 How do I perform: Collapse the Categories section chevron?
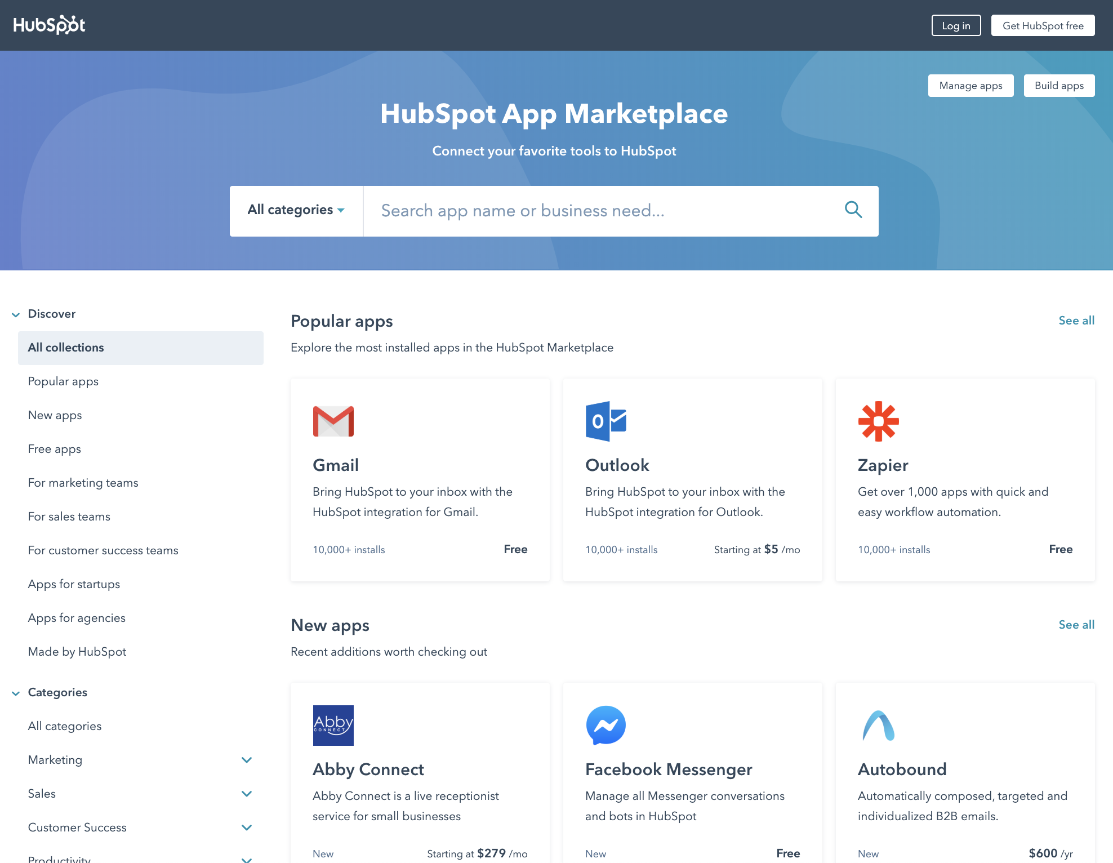tap(16, 693)
